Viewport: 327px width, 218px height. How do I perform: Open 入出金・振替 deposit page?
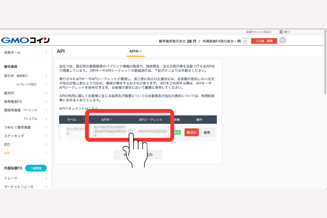click(264, 41)
